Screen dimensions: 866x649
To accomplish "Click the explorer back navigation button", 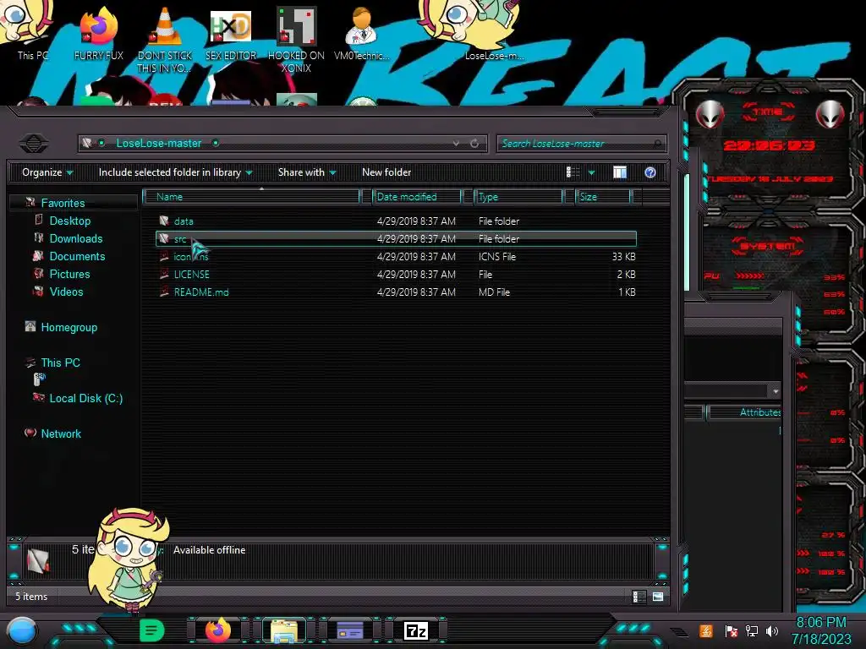I will coord(34,144).
